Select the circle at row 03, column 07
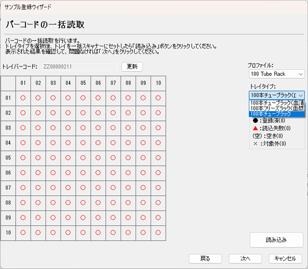The width and height of the screenshot is (308, 269). pyautogui.click(x=113, y=128)
